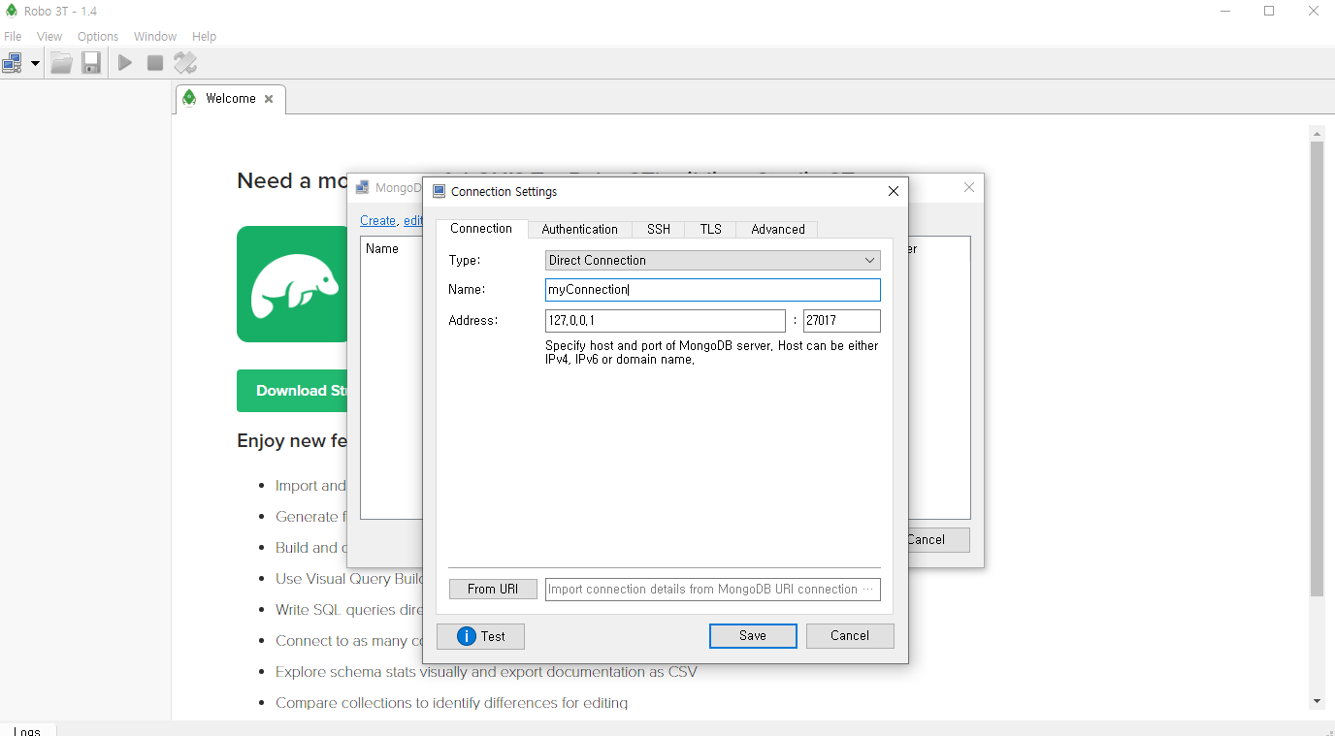Maximize the Robo 3T window
This screenshot has height=736, width=1335.
[x=1269, y=11]
